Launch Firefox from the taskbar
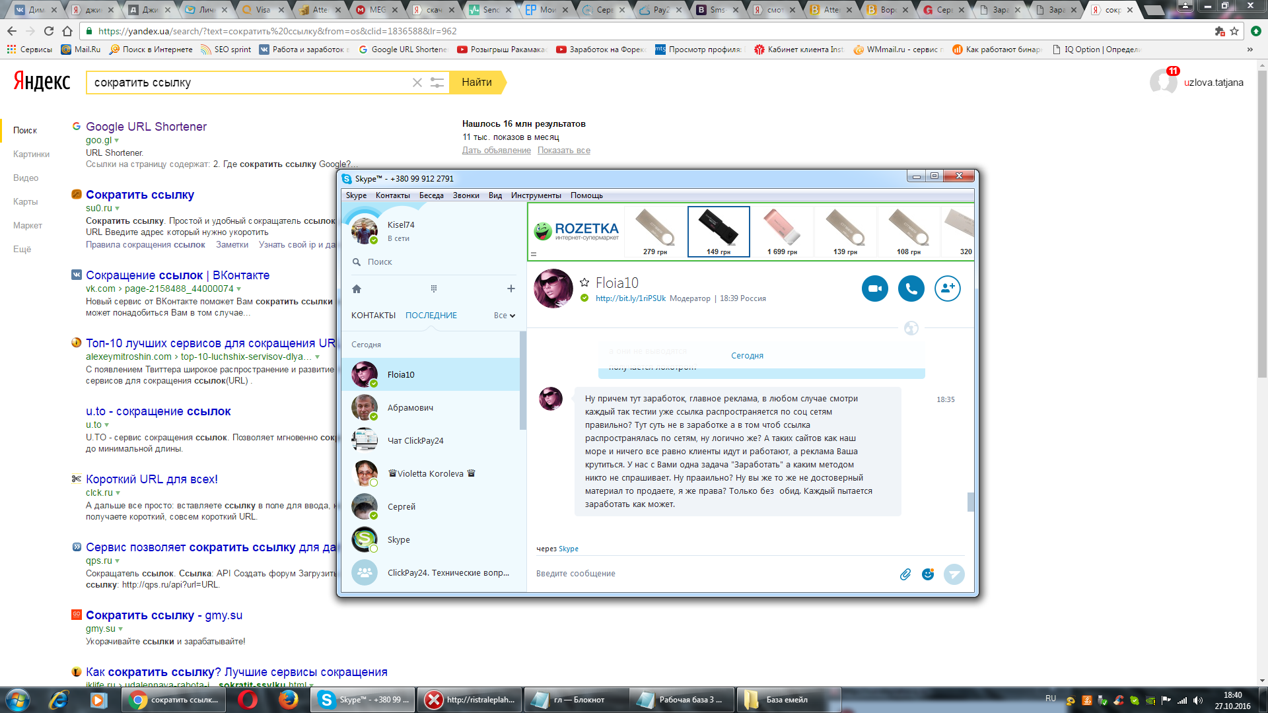This screenshot has height=713, width=1268. point(288,700)
